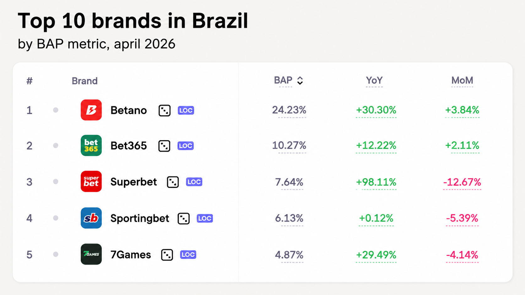Toggle the grey status dot for Betano
525x295 pixels.
click(56, 110)
